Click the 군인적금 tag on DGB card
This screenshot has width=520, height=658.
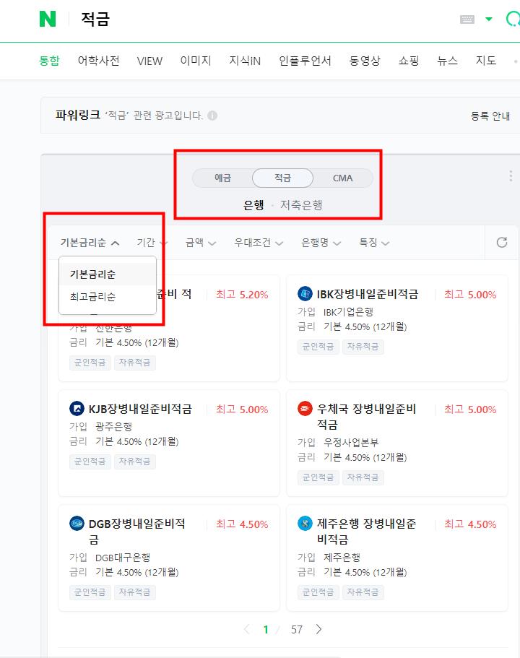point(90,592)
